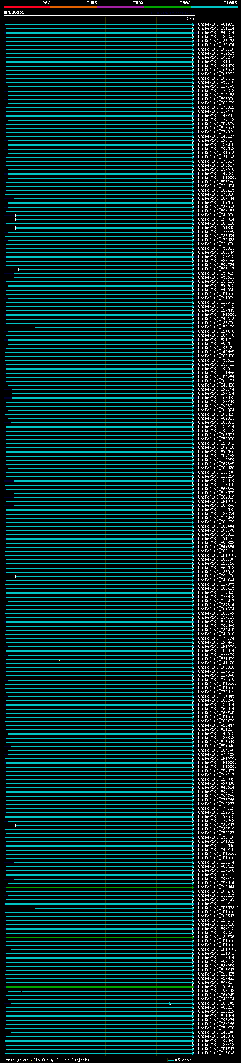Click the arrow marker in the B8AIX1 bar
The image size is (241, 1063).
tap(170, 1003)
